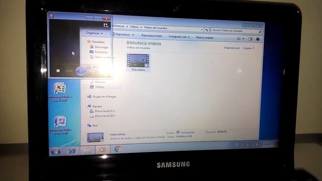Viewport: 322px width, 181px height.
Task: Click the Bibliotecas breadcrumb in the address bar
Action: [119, 26]
